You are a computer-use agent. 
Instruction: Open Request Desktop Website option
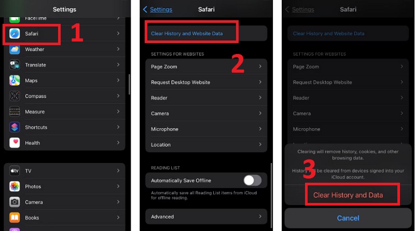click(181, 83)
